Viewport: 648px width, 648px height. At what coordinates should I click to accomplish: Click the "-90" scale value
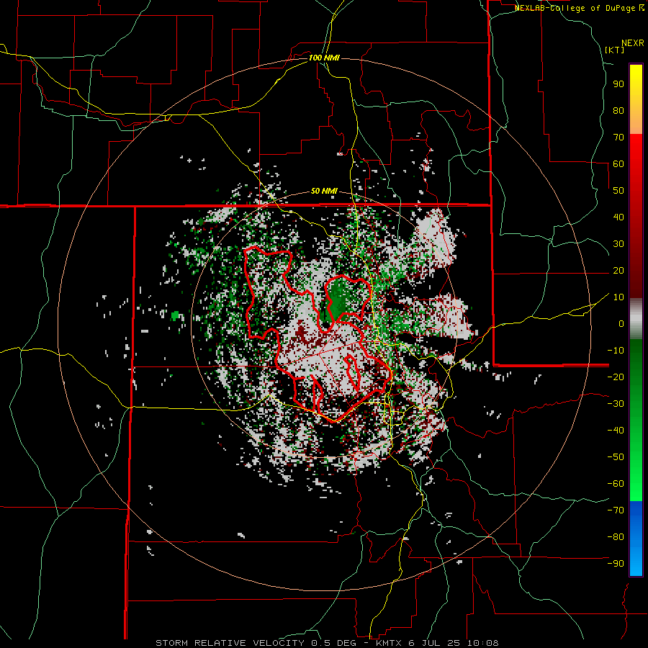pyautogui.click(x=616, y=564)
